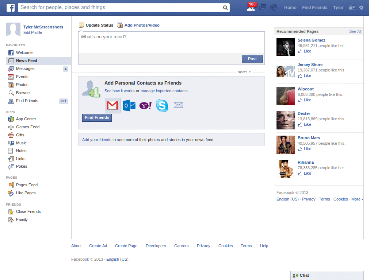Click the Browse magnifier icon
The image size is (374, 280).
click(x=11, y=93)
